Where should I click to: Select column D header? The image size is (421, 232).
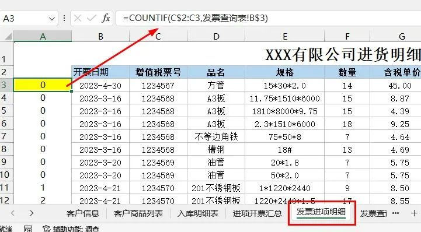click(x=216, y=36)
